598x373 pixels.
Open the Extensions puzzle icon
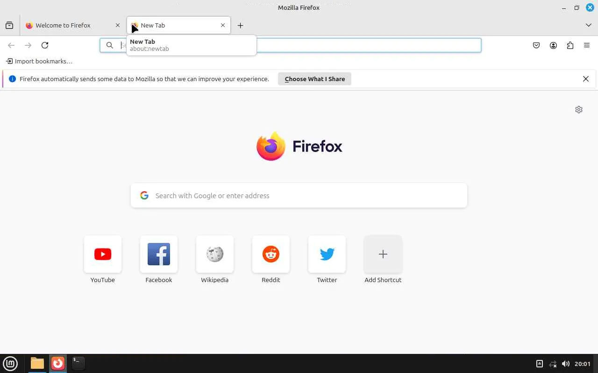570,45
